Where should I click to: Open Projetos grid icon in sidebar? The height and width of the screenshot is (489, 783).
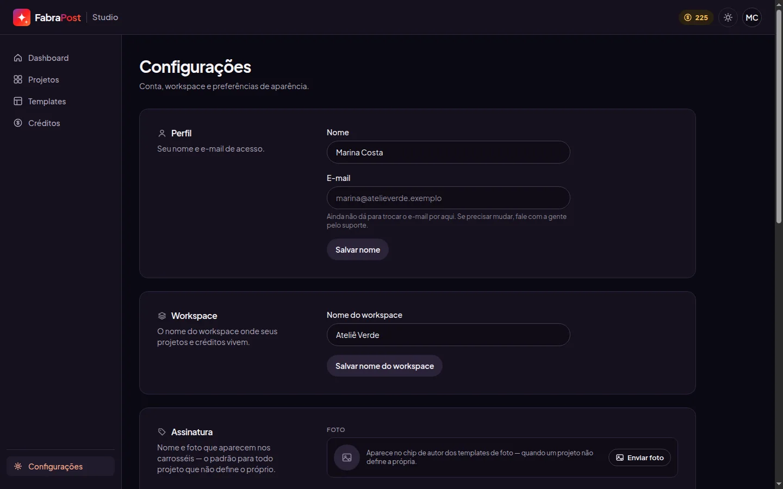pos(18,79)
